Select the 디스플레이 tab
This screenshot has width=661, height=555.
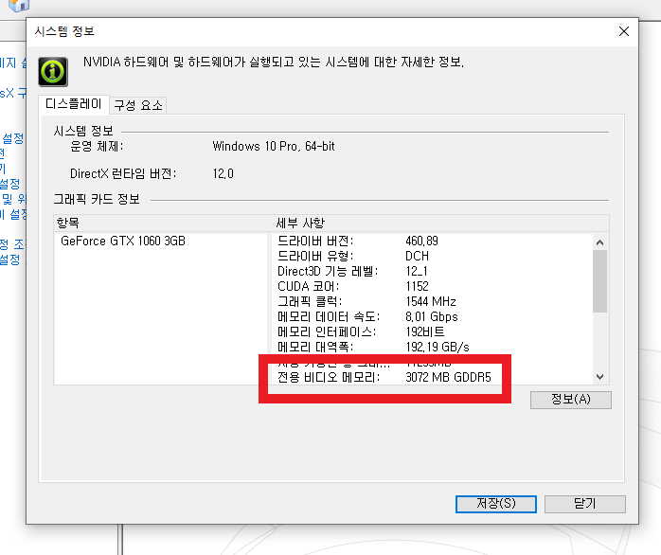point(73,104)
